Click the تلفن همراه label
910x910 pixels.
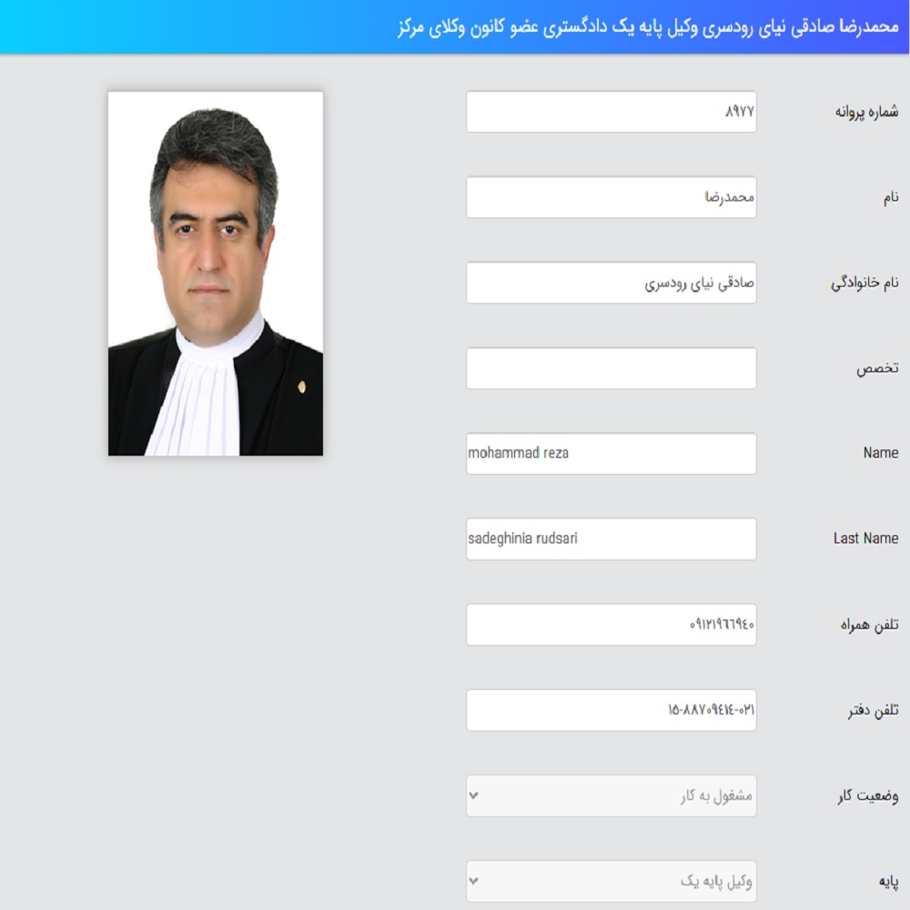coord(869,624)
